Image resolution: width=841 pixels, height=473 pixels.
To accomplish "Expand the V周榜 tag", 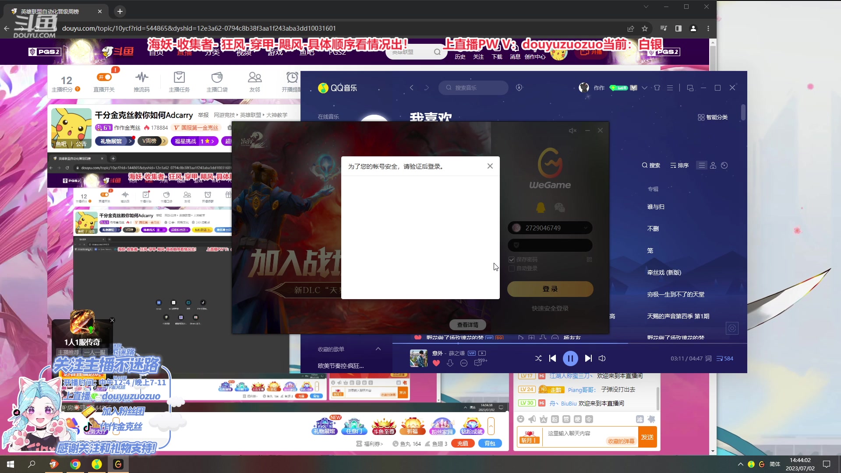I will [152, 141].
